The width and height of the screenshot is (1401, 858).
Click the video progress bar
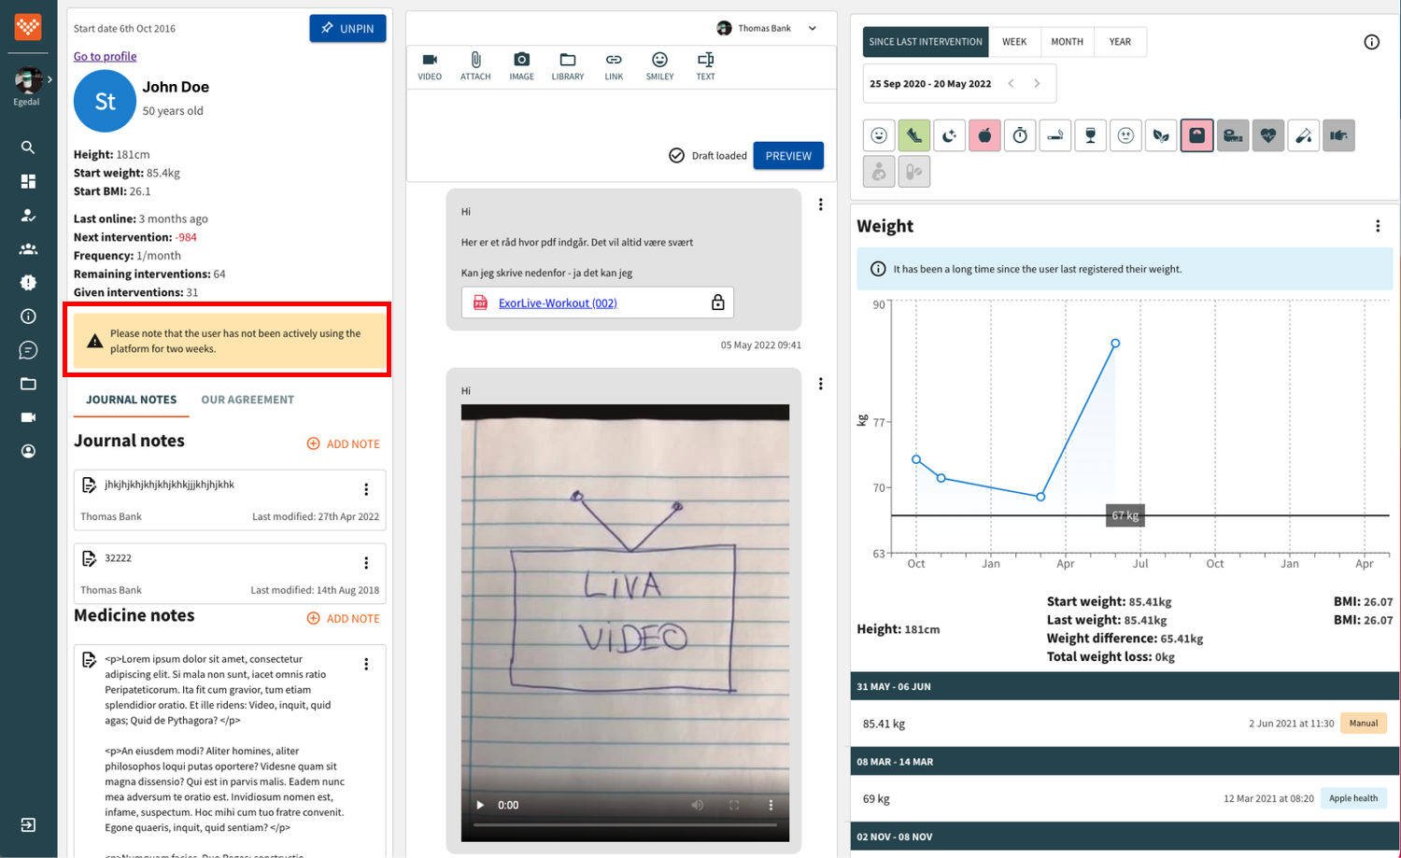pyautogui.click(x=625, y=825)
